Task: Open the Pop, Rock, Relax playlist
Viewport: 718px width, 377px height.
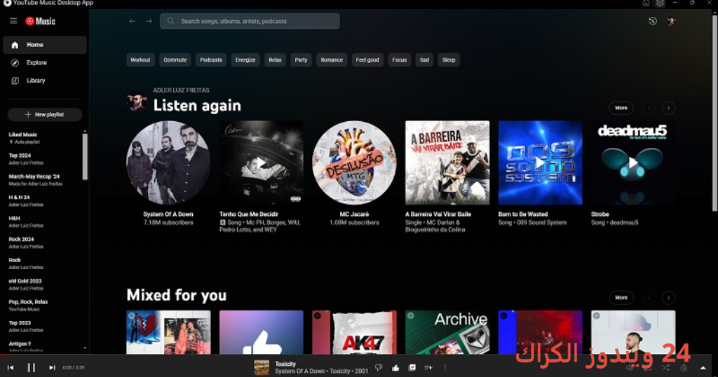Action: pos(44,305)
